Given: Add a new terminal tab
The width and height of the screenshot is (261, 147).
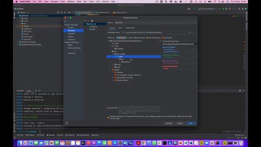Looking at the screenshot, I should (36, 91).
